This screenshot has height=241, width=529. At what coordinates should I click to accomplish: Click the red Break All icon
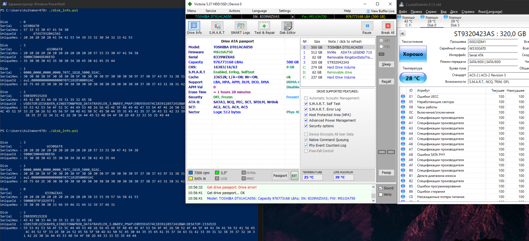click(388, 26)
